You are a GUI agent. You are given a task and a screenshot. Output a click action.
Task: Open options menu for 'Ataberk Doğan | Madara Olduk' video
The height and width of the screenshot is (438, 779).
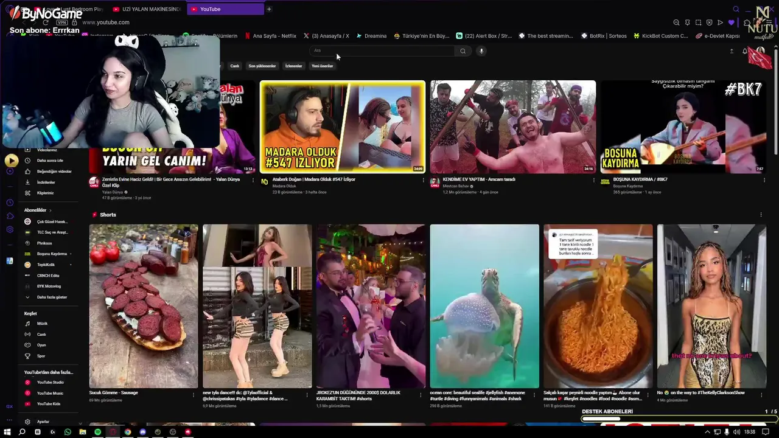(x=423, y=180)
